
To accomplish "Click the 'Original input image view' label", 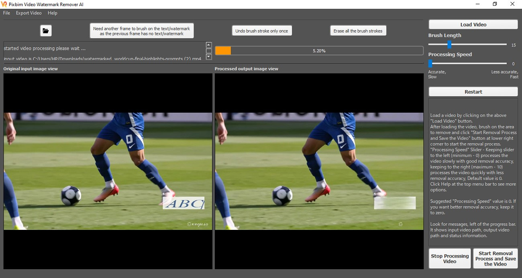I will pos(31,69).
